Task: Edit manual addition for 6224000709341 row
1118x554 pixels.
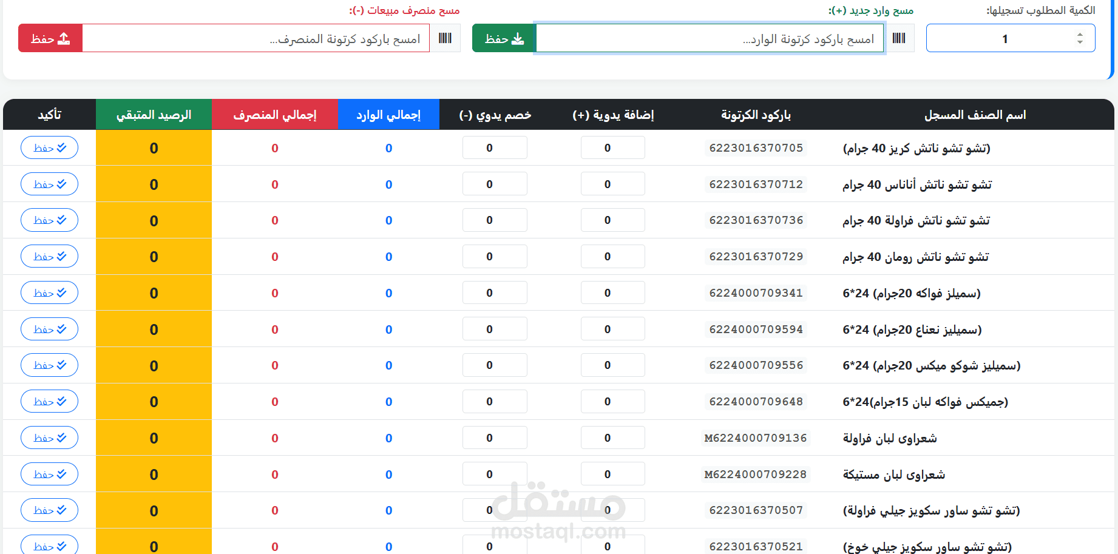Action: click(x=612, y=292)
